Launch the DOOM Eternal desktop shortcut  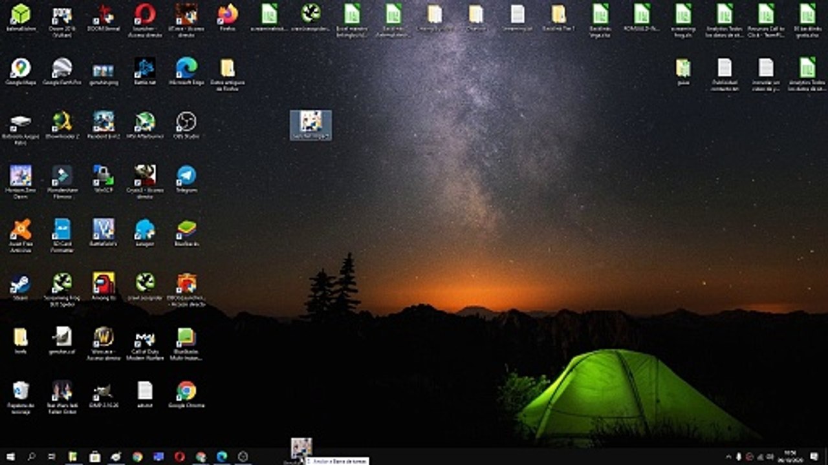[103, 18]
